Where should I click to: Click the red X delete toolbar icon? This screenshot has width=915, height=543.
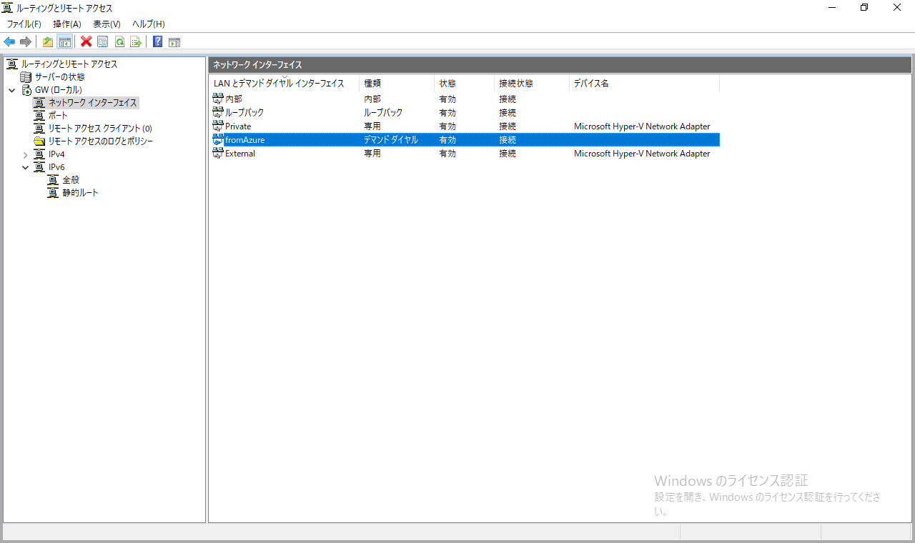(x=86, y=41)
